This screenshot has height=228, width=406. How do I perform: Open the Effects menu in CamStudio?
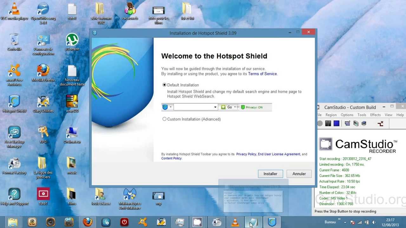pyautogui.click(x=375, y=115)
